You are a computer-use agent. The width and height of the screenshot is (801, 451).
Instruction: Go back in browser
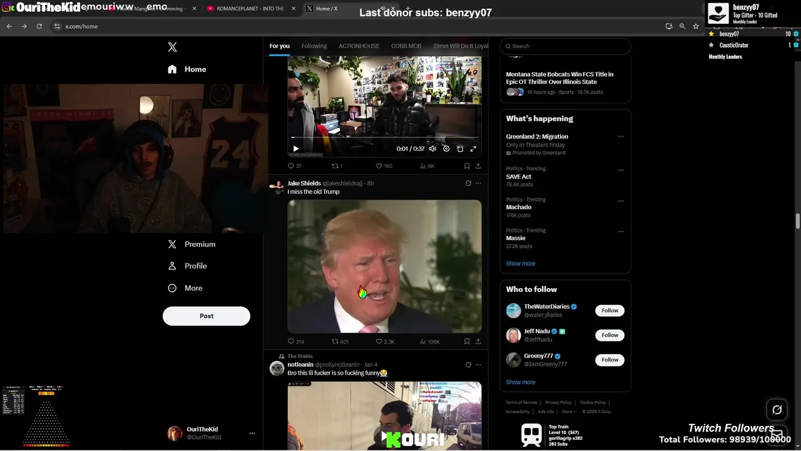tap(9, 26)
